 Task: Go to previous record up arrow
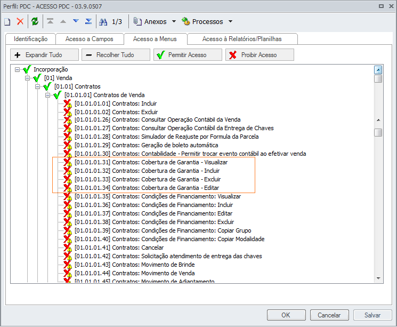pyautogui.click(x=63, y=21)
